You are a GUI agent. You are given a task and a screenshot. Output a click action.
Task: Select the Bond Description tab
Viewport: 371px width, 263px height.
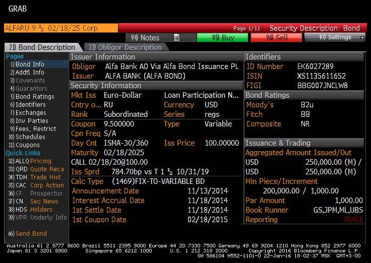[42, 47]
